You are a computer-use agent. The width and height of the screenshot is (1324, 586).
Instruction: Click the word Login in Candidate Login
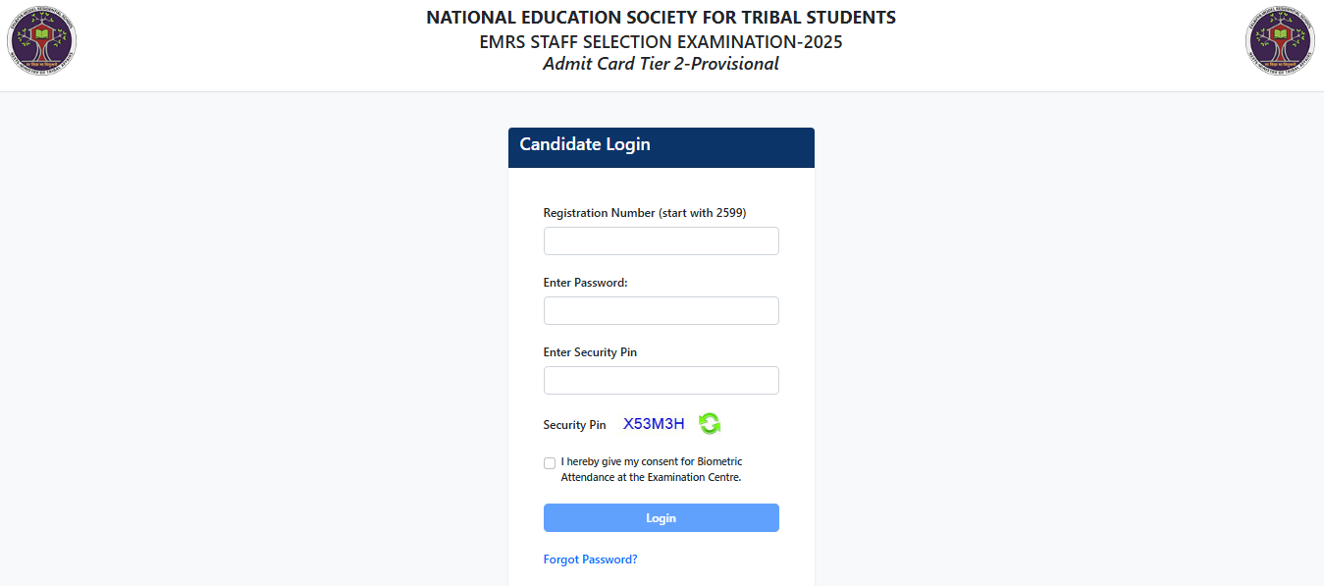click(628, 144)
